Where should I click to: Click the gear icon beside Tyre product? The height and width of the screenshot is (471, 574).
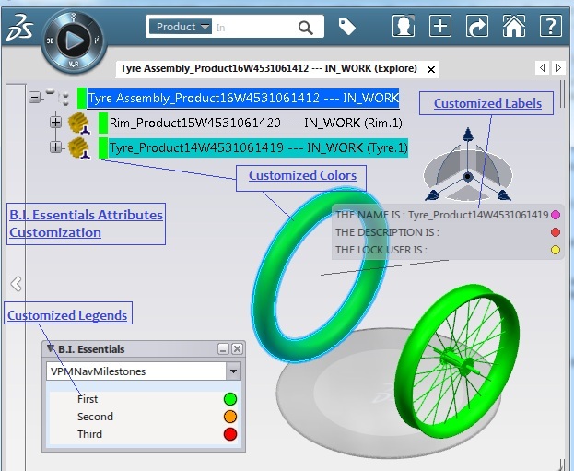[x=79, y=148]
